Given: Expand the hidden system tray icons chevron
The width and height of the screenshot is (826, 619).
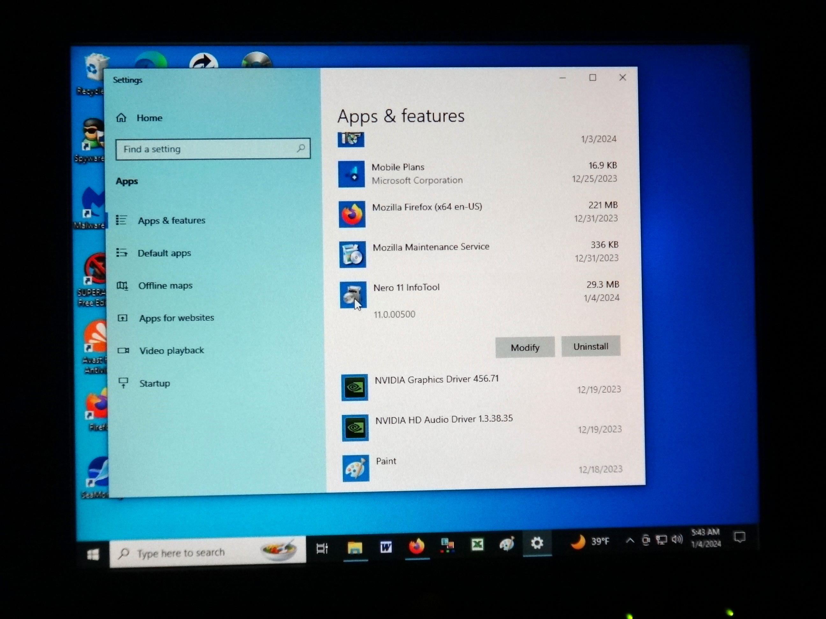Looking at the screenshot, I should [630, 540].
